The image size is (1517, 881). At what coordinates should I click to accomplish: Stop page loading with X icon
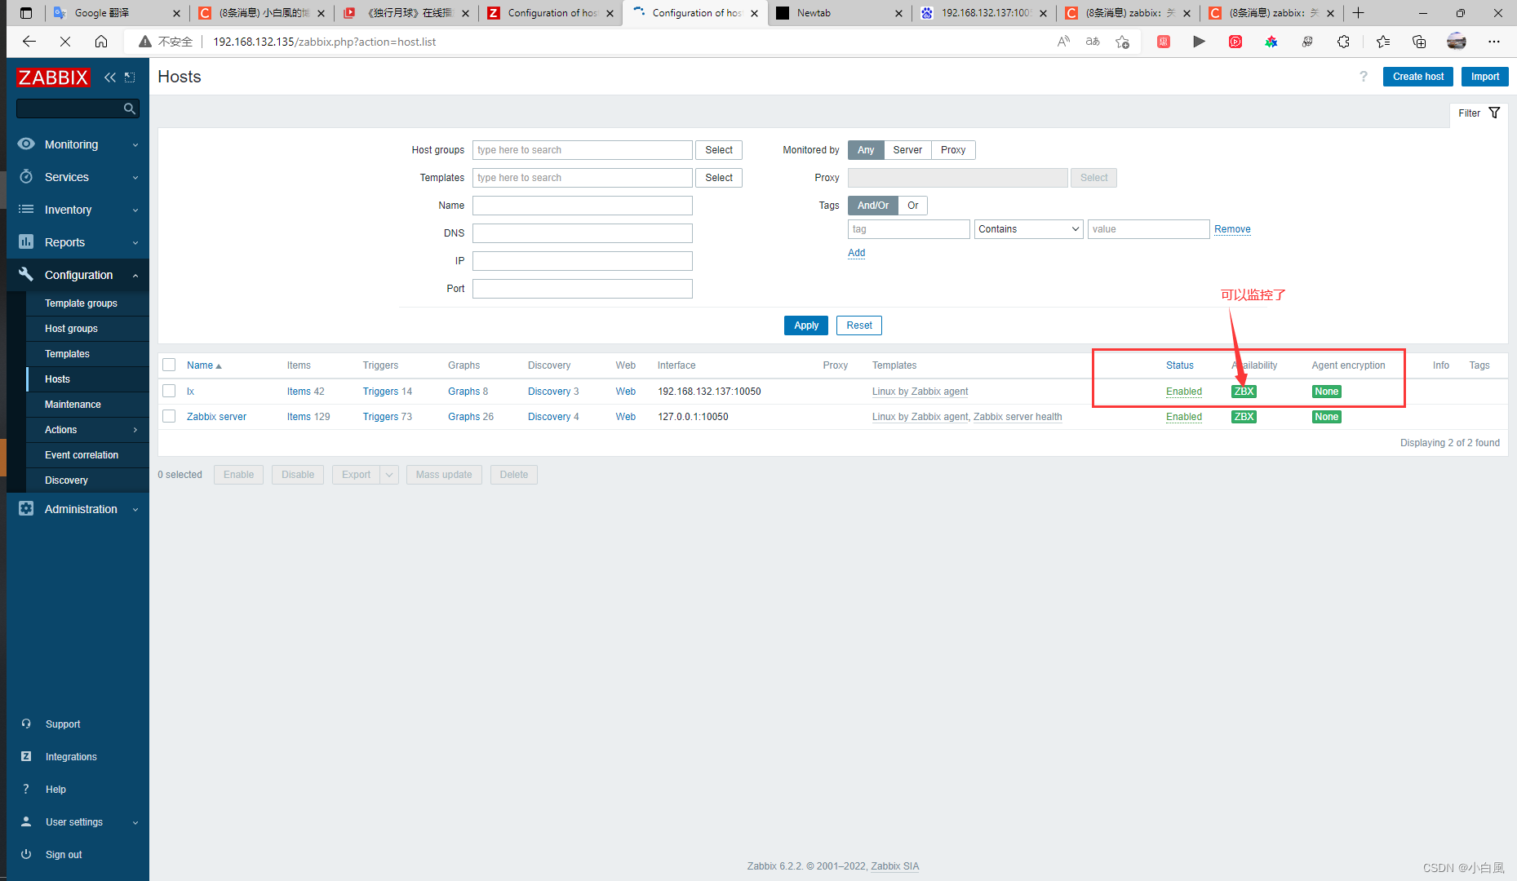[x=65, y=41]
